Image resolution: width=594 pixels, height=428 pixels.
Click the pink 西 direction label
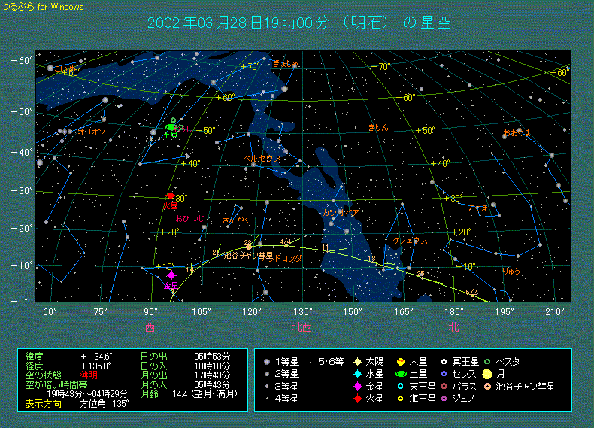click(150, 327)
